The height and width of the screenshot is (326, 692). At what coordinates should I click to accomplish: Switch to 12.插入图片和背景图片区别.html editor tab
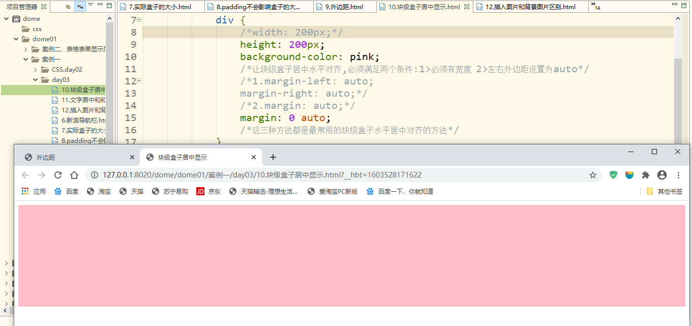tap(531, 7)
